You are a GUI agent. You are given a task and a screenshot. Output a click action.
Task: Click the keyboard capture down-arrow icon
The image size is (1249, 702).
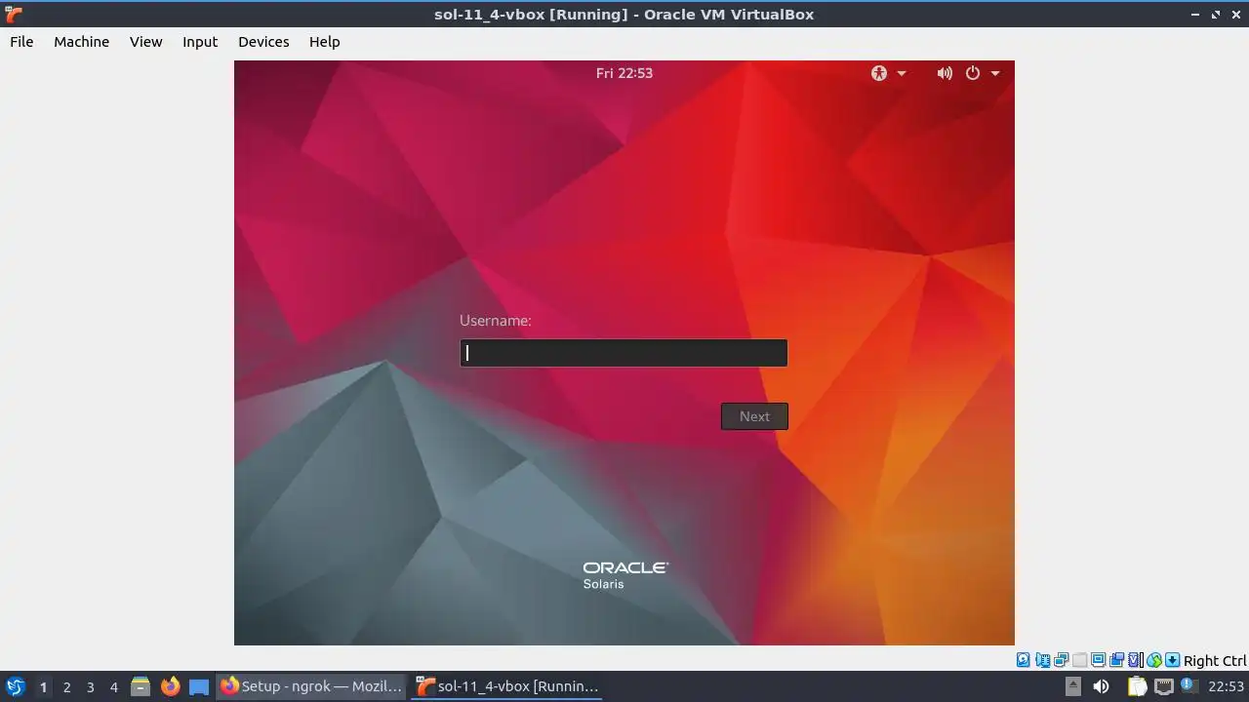1172,660
